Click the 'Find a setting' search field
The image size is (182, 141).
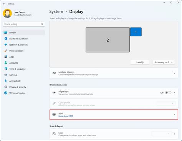click(x=24, y=24)
